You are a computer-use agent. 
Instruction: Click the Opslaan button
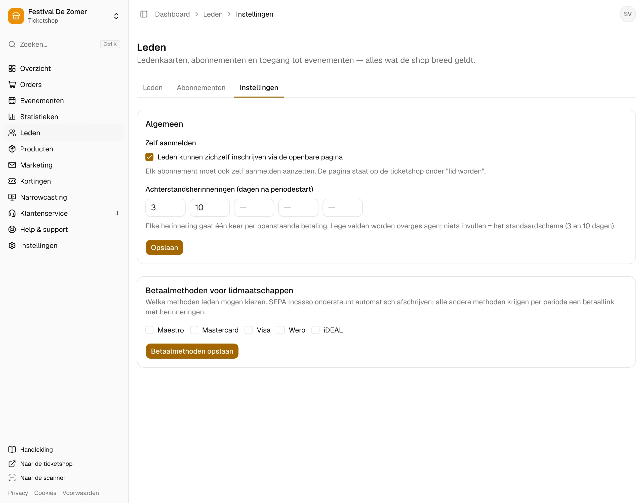click(164, 247)
